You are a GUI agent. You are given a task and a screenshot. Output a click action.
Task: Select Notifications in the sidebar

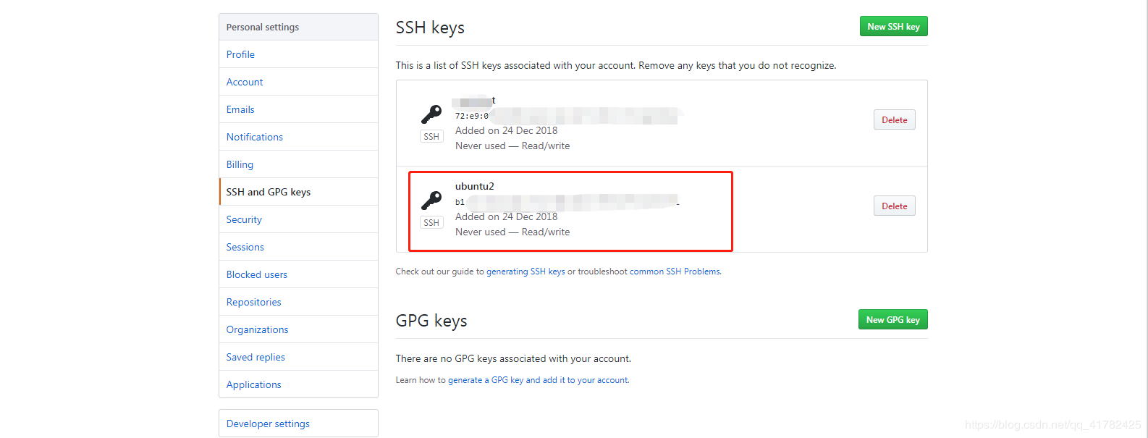coord(255,137)
